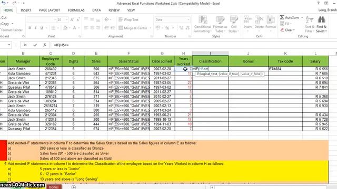Open the Font name dropdown
Viewport: 337px width, 189px height.
point(55,20)
